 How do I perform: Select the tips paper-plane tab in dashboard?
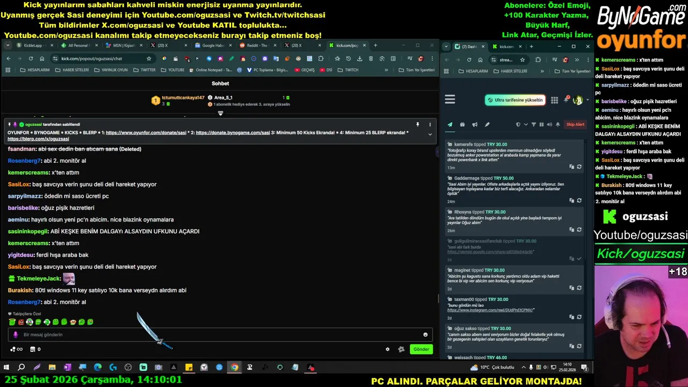(x=450, y=125)
